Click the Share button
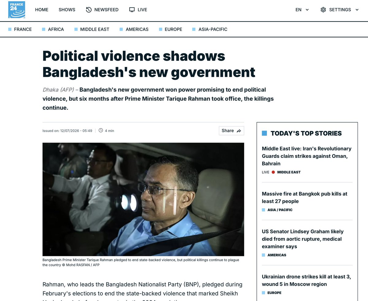This screenshot has height=301, width=368. point(232,131)
